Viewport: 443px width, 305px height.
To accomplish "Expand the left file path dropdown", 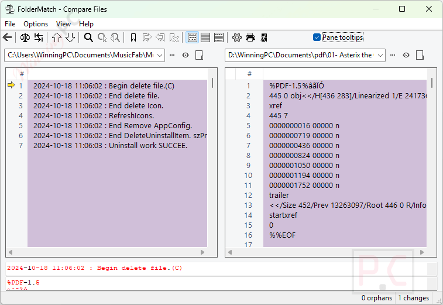I will coord(160,56).
